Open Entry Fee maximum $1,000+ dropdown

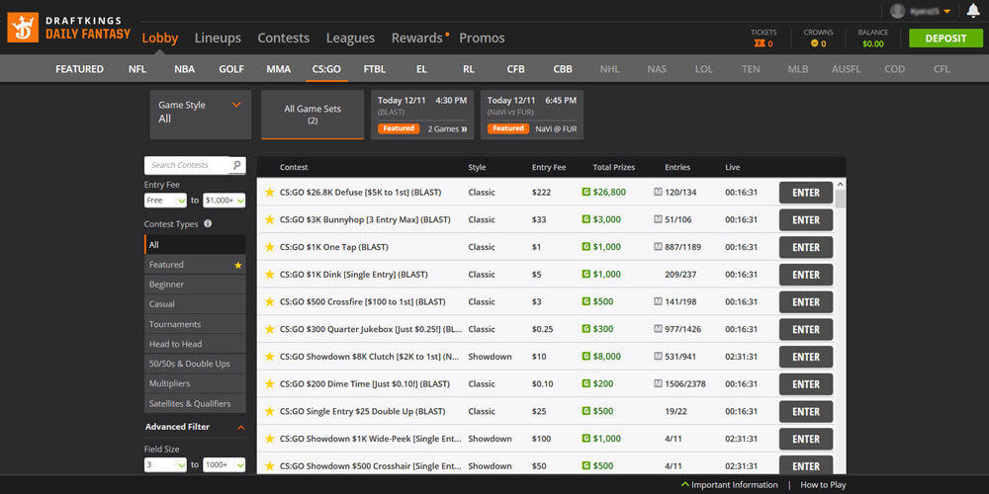[x=224, y=201]
